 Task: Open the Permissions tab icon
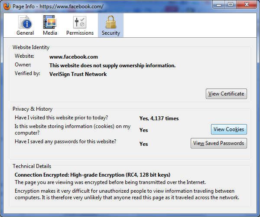pos(80,22)
